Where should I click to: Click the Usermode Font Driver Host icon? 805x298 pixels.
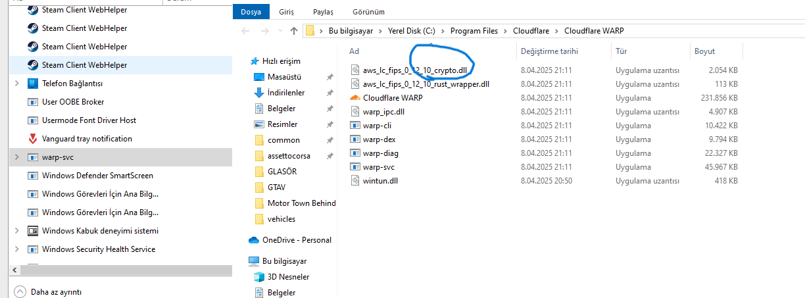point(33,120)
